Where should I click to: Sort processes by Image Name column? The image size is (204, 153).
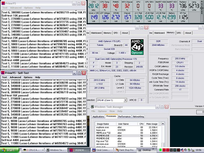point(106,124)
